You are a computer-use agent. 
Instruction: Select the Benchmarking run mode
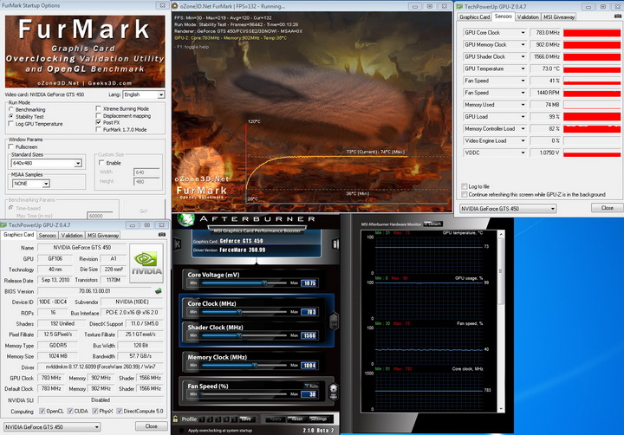pos(11,109)
